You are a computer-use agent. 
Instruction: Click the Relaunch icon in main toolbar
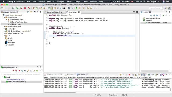[29, 8]
